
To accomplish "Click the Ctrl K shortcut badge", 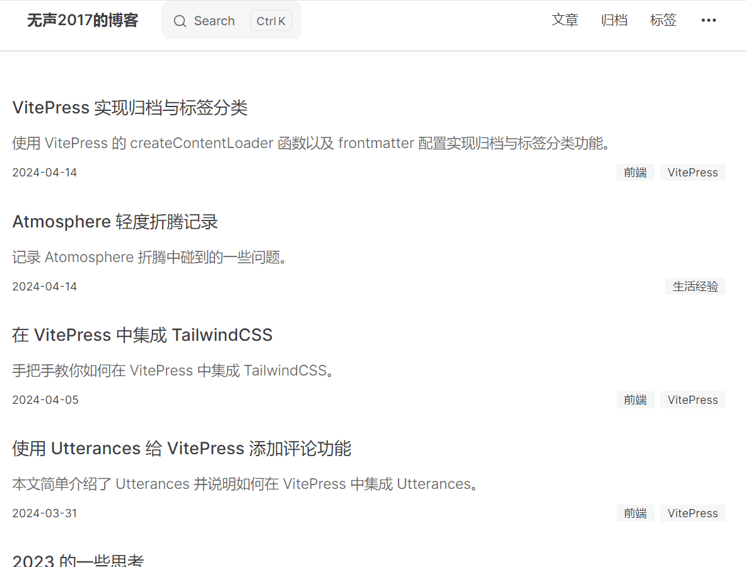I will pyautogui.click(x=271, y=21).
